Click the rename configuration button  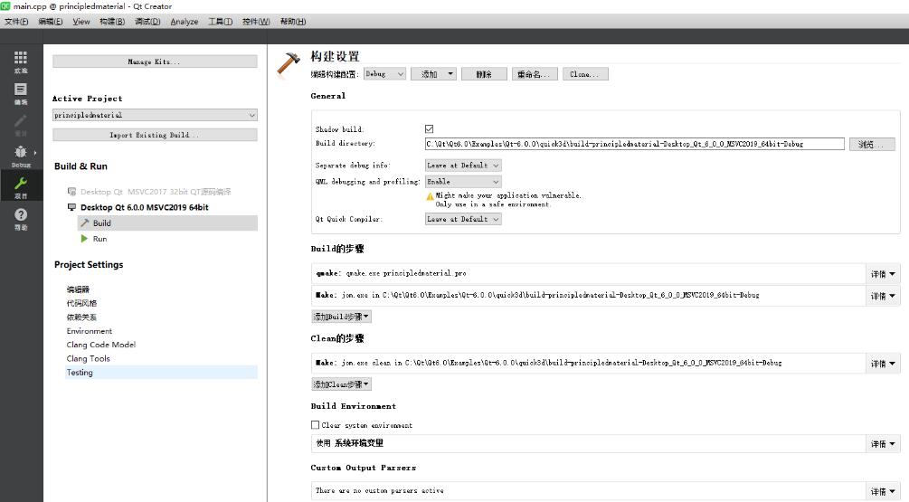pyautogui.click(x=535, y=74)
